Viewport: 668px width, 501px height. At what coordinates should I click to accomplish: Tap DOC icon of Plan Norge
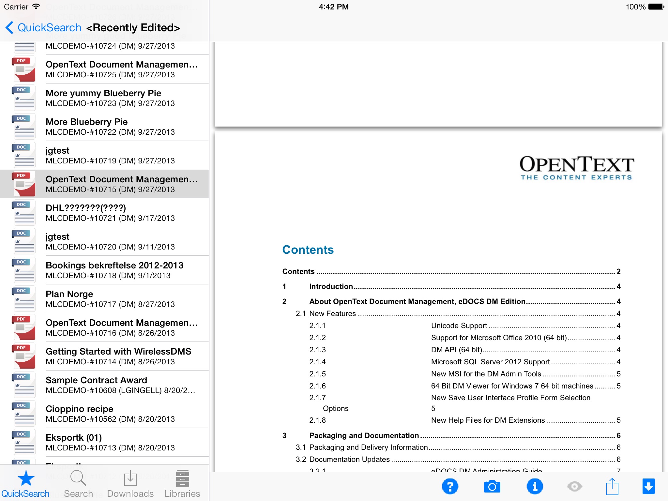click(x=23, y=299)
